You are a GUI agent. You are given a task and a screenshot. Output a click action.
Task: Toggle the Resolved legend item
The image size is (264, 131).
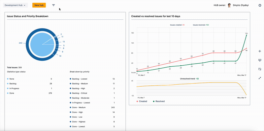point(159,101)
